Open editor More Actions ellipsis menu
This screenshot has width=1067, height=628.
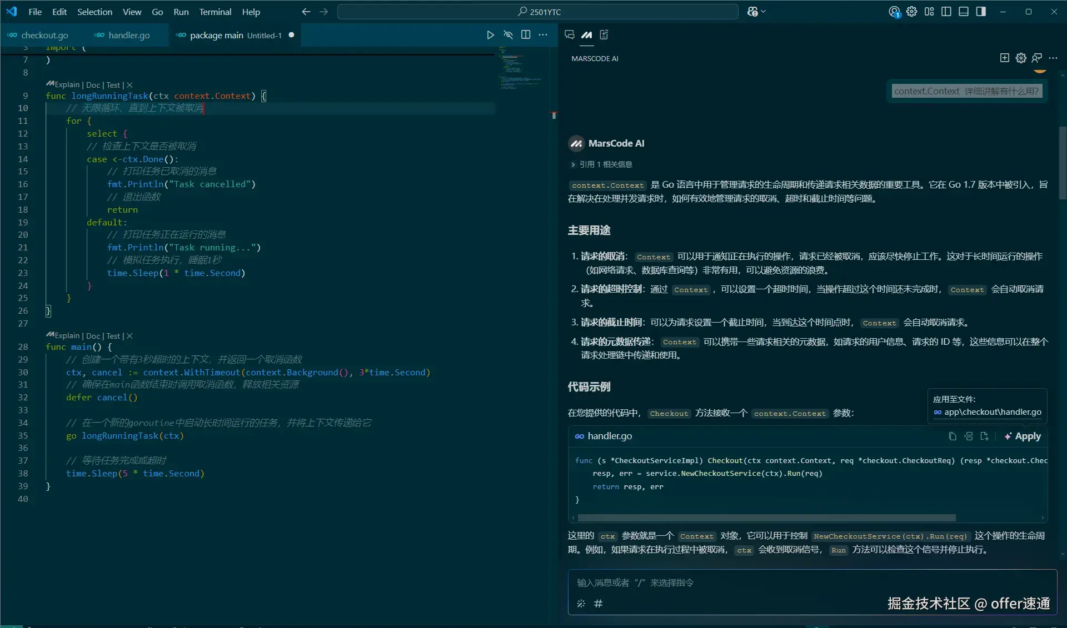[543, 35]
